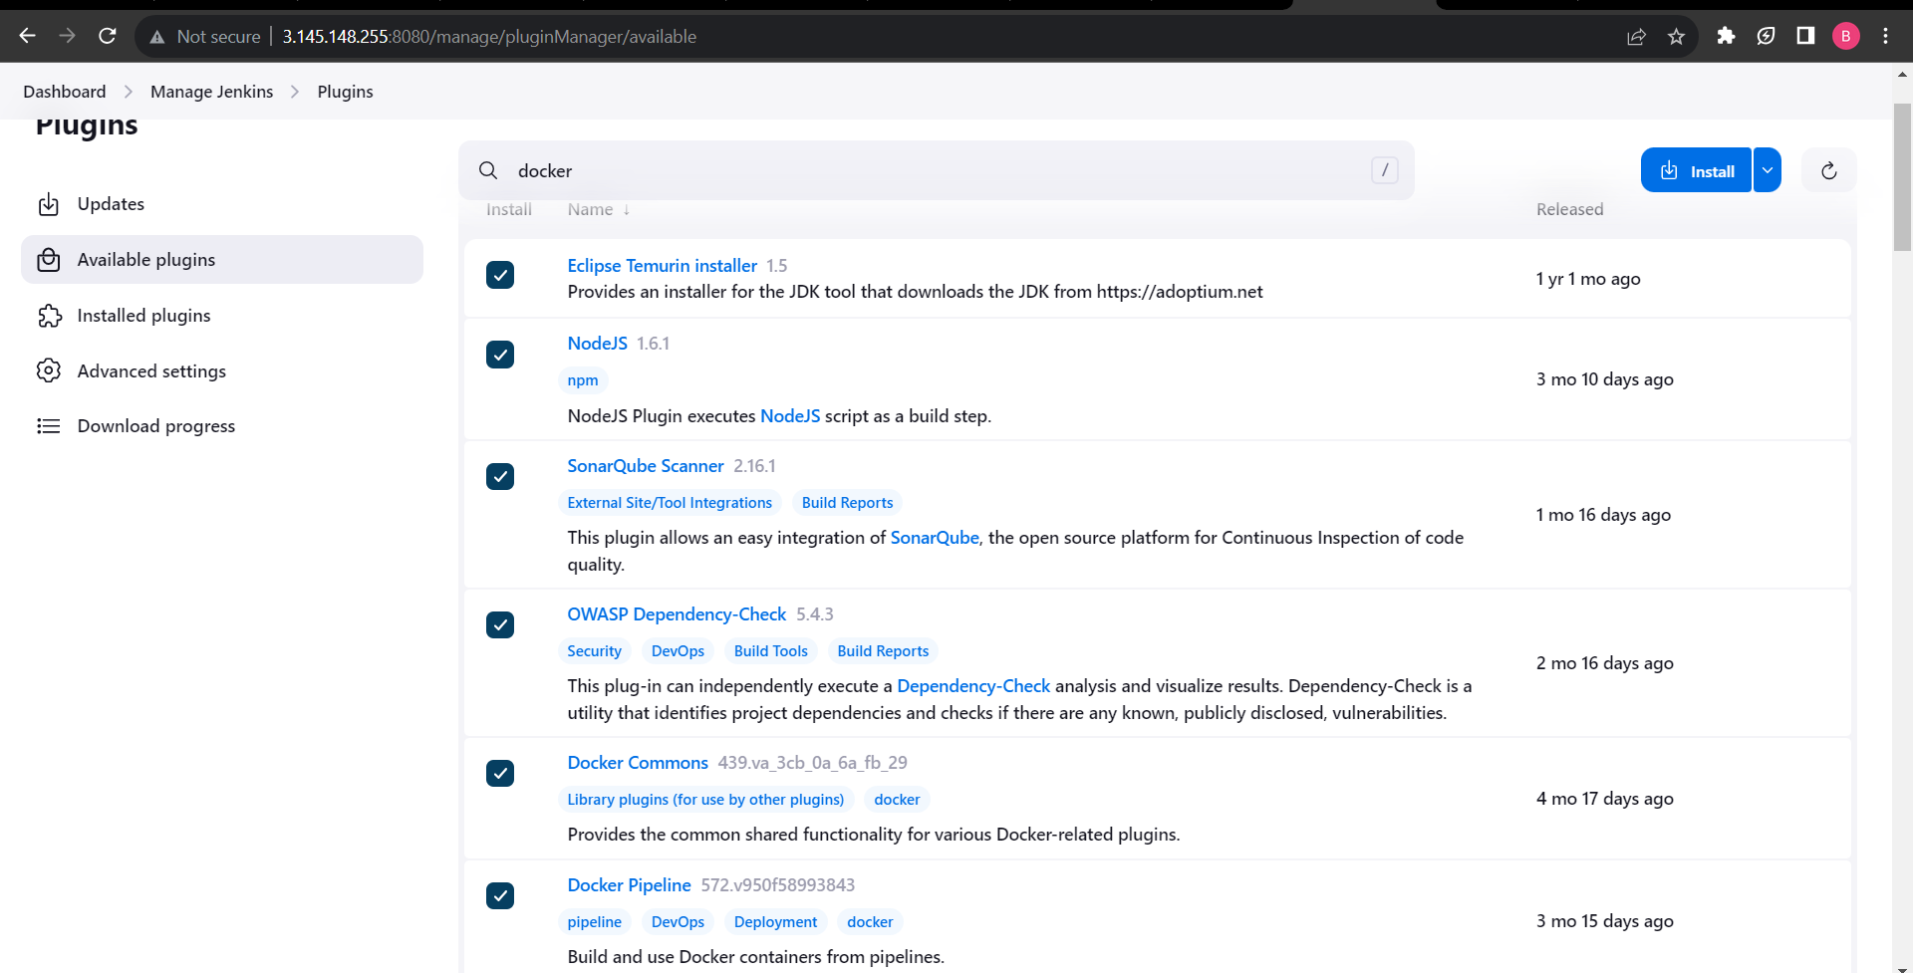This screenshot has width=1913, height=973.
Task: Filter by External Site/Tool Integrations tag
Action: pyautogui.click(x=670, y=503)
